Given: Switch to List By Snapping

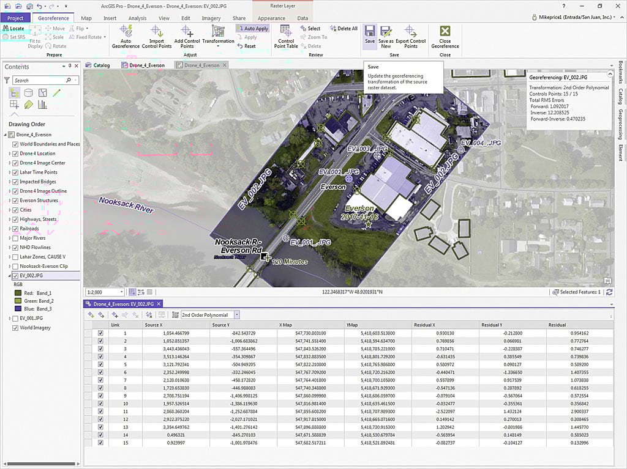Looking at the screenshot, I should (14, 105).
